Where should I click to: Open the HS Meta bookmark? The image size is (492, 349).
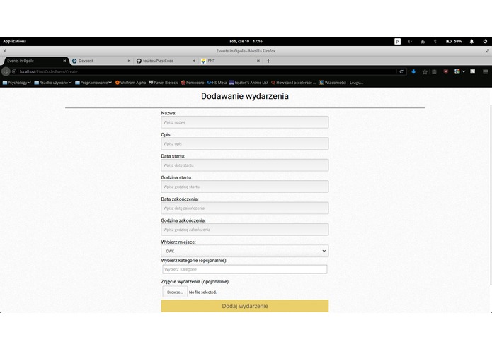[217, 83]
